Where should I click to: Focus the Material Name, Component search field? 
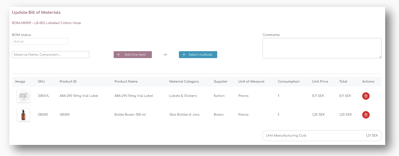pos(51,54)
